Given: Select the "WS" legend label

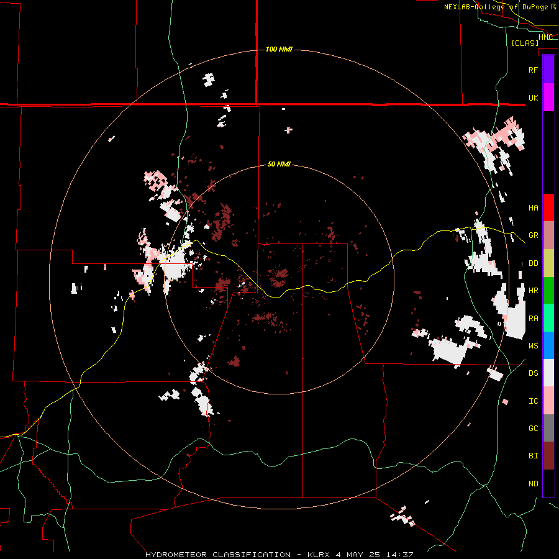Looking at the screenshot, I should pos(533,346).
